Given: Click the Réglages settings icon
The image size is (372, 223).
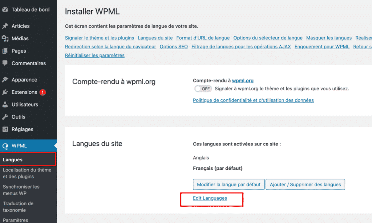Looking at the screenshot, I should point(5,129).
